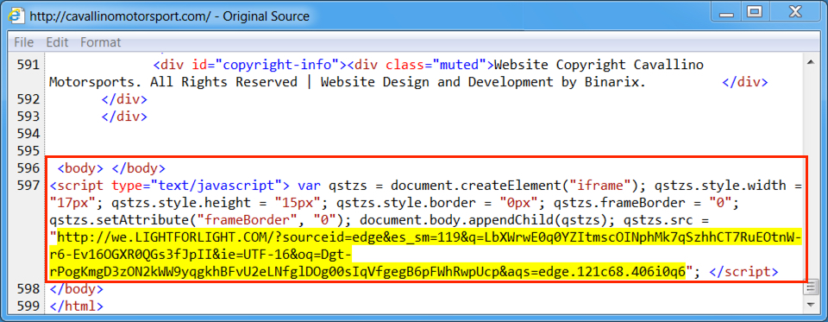Open the Edit menu
Image resolution: width=828 pixels, height=322 pixels.
click(57, 42)
